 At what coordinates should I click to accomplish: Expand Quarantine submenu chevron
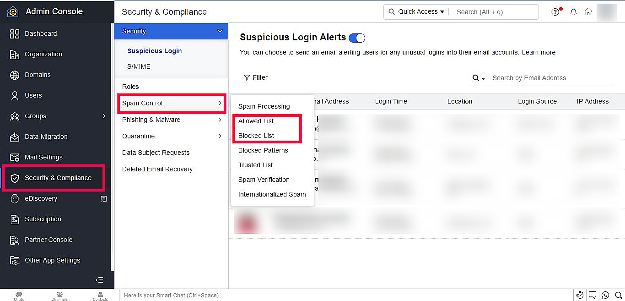(220, 136)
